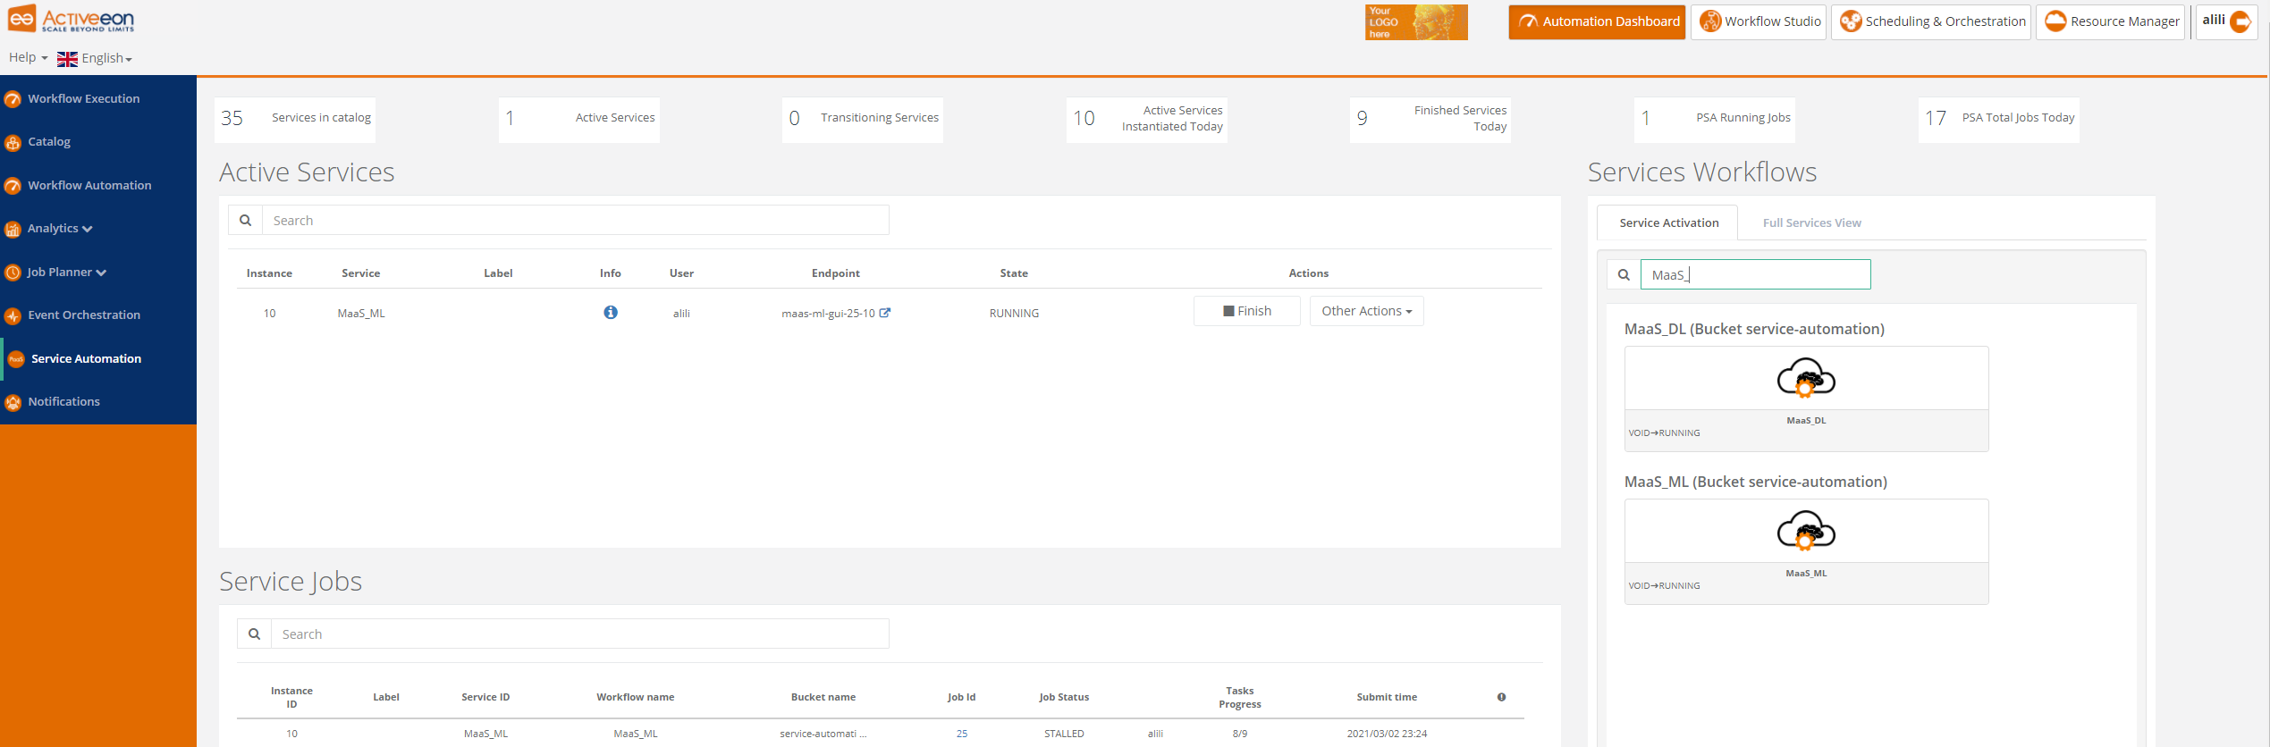Click the Workflow Execution sidebar icon
Viewport: 2270px width, 747px height.
tap(13, 99)
